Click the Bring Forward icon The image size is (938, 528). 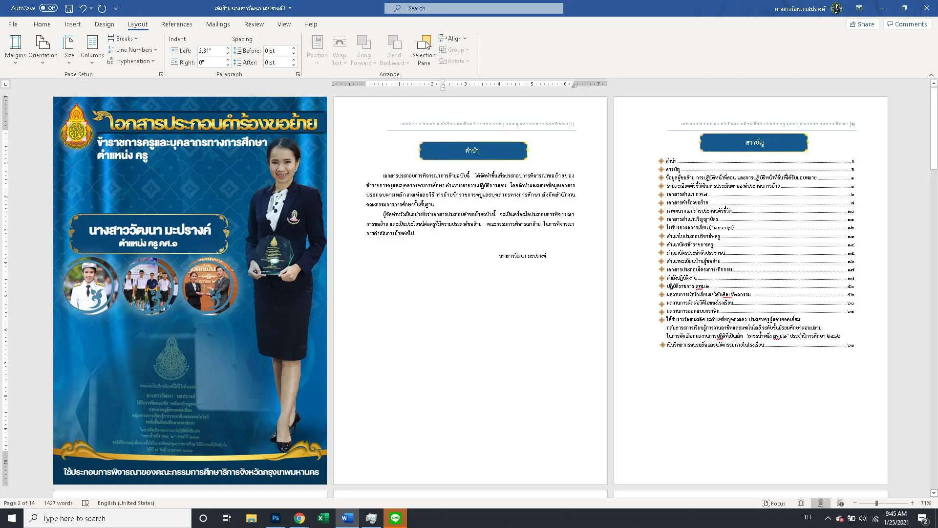[x=363, y=42]
